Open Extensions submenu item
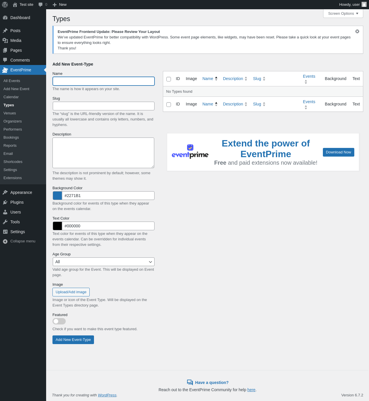369x401 pixels. click(x=13, y=178)
